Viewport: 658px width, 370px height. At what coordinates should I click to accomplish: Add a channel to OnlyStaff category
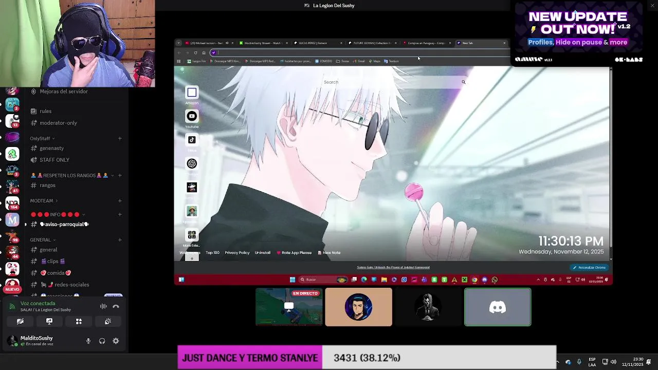[120, 138]
